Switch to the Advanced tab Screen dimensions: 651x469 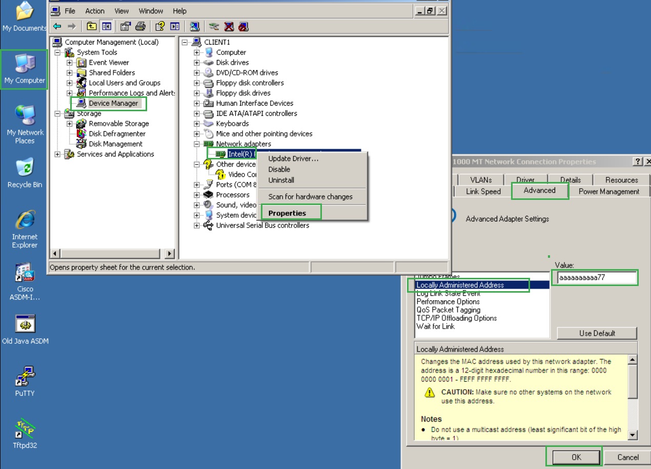[539, 190]
